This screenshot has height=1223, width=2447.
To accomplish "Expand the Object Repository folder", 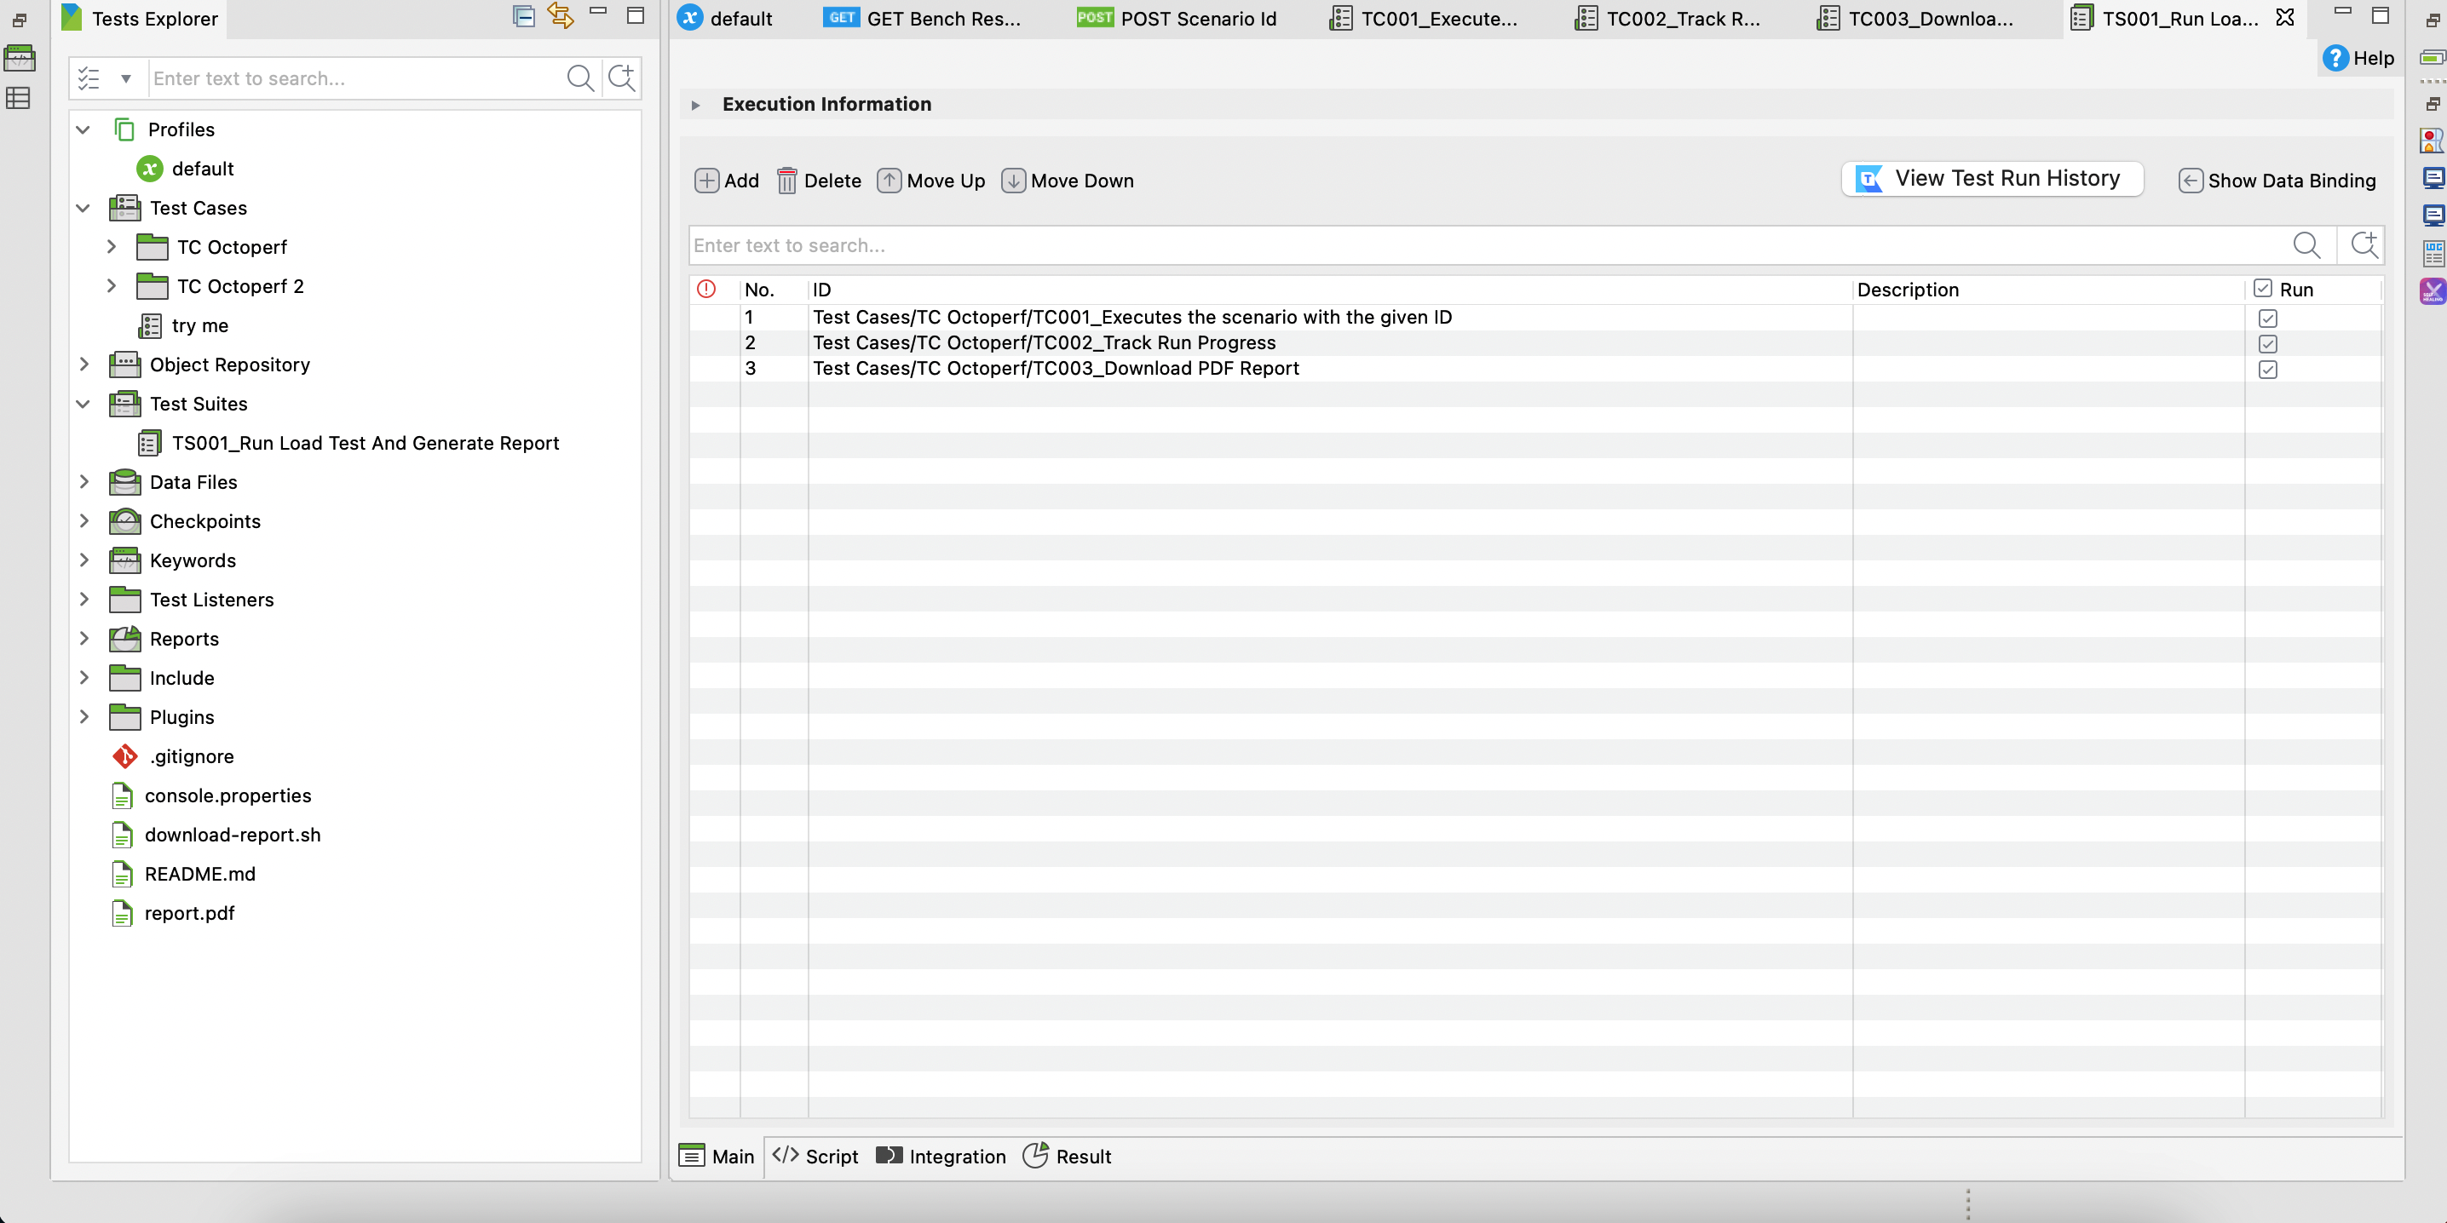I will [x=83, y=364].
